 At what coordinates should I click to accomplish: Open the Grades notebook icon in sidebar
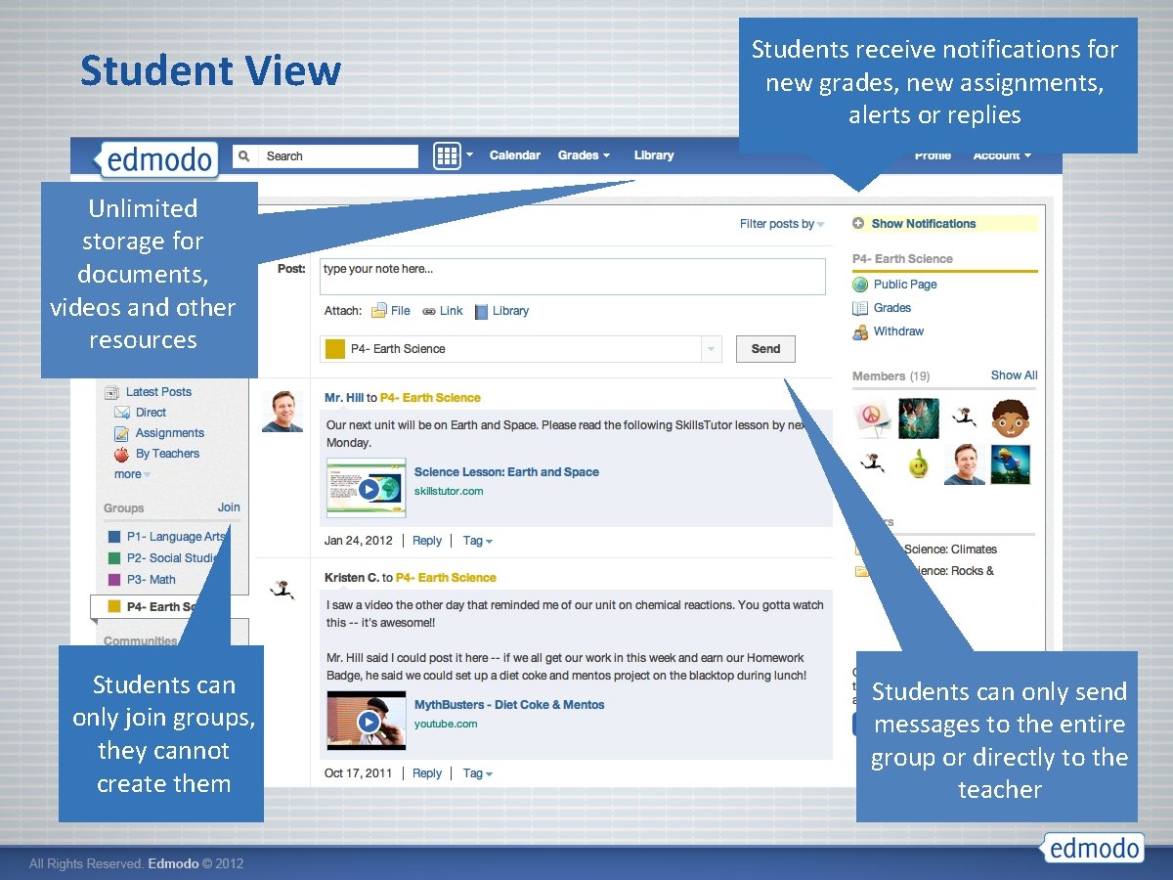point(860,308)
